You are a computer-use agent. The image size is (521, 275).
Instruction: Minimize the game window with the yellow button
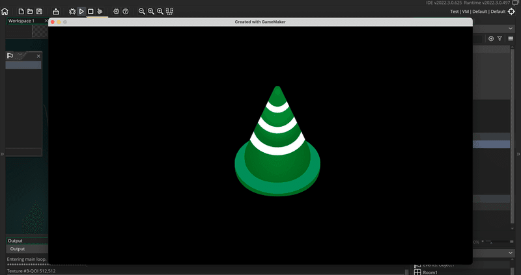click(59, 22)
